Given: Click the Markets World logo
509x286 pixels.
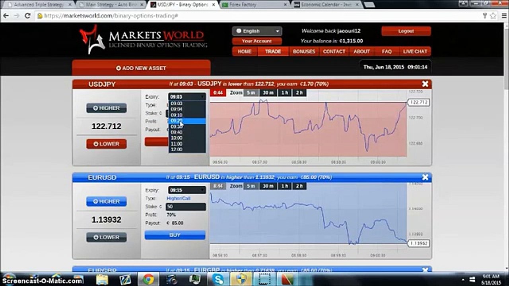Looking at the screenshot, I should (143, 39).
